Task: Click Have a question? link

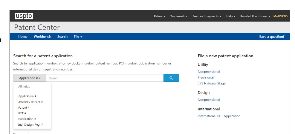Action: [x=271, y=36]
